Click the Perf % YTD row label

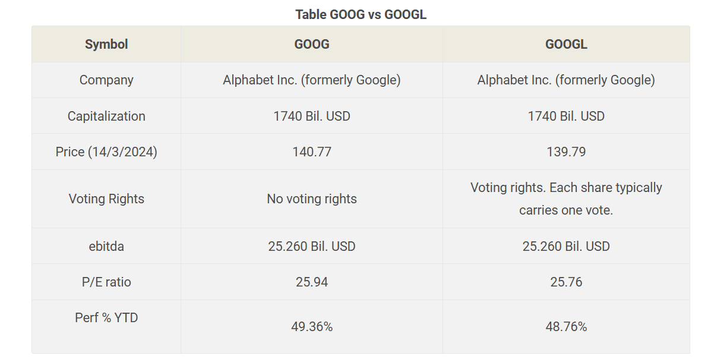click(x=106, y=317)
